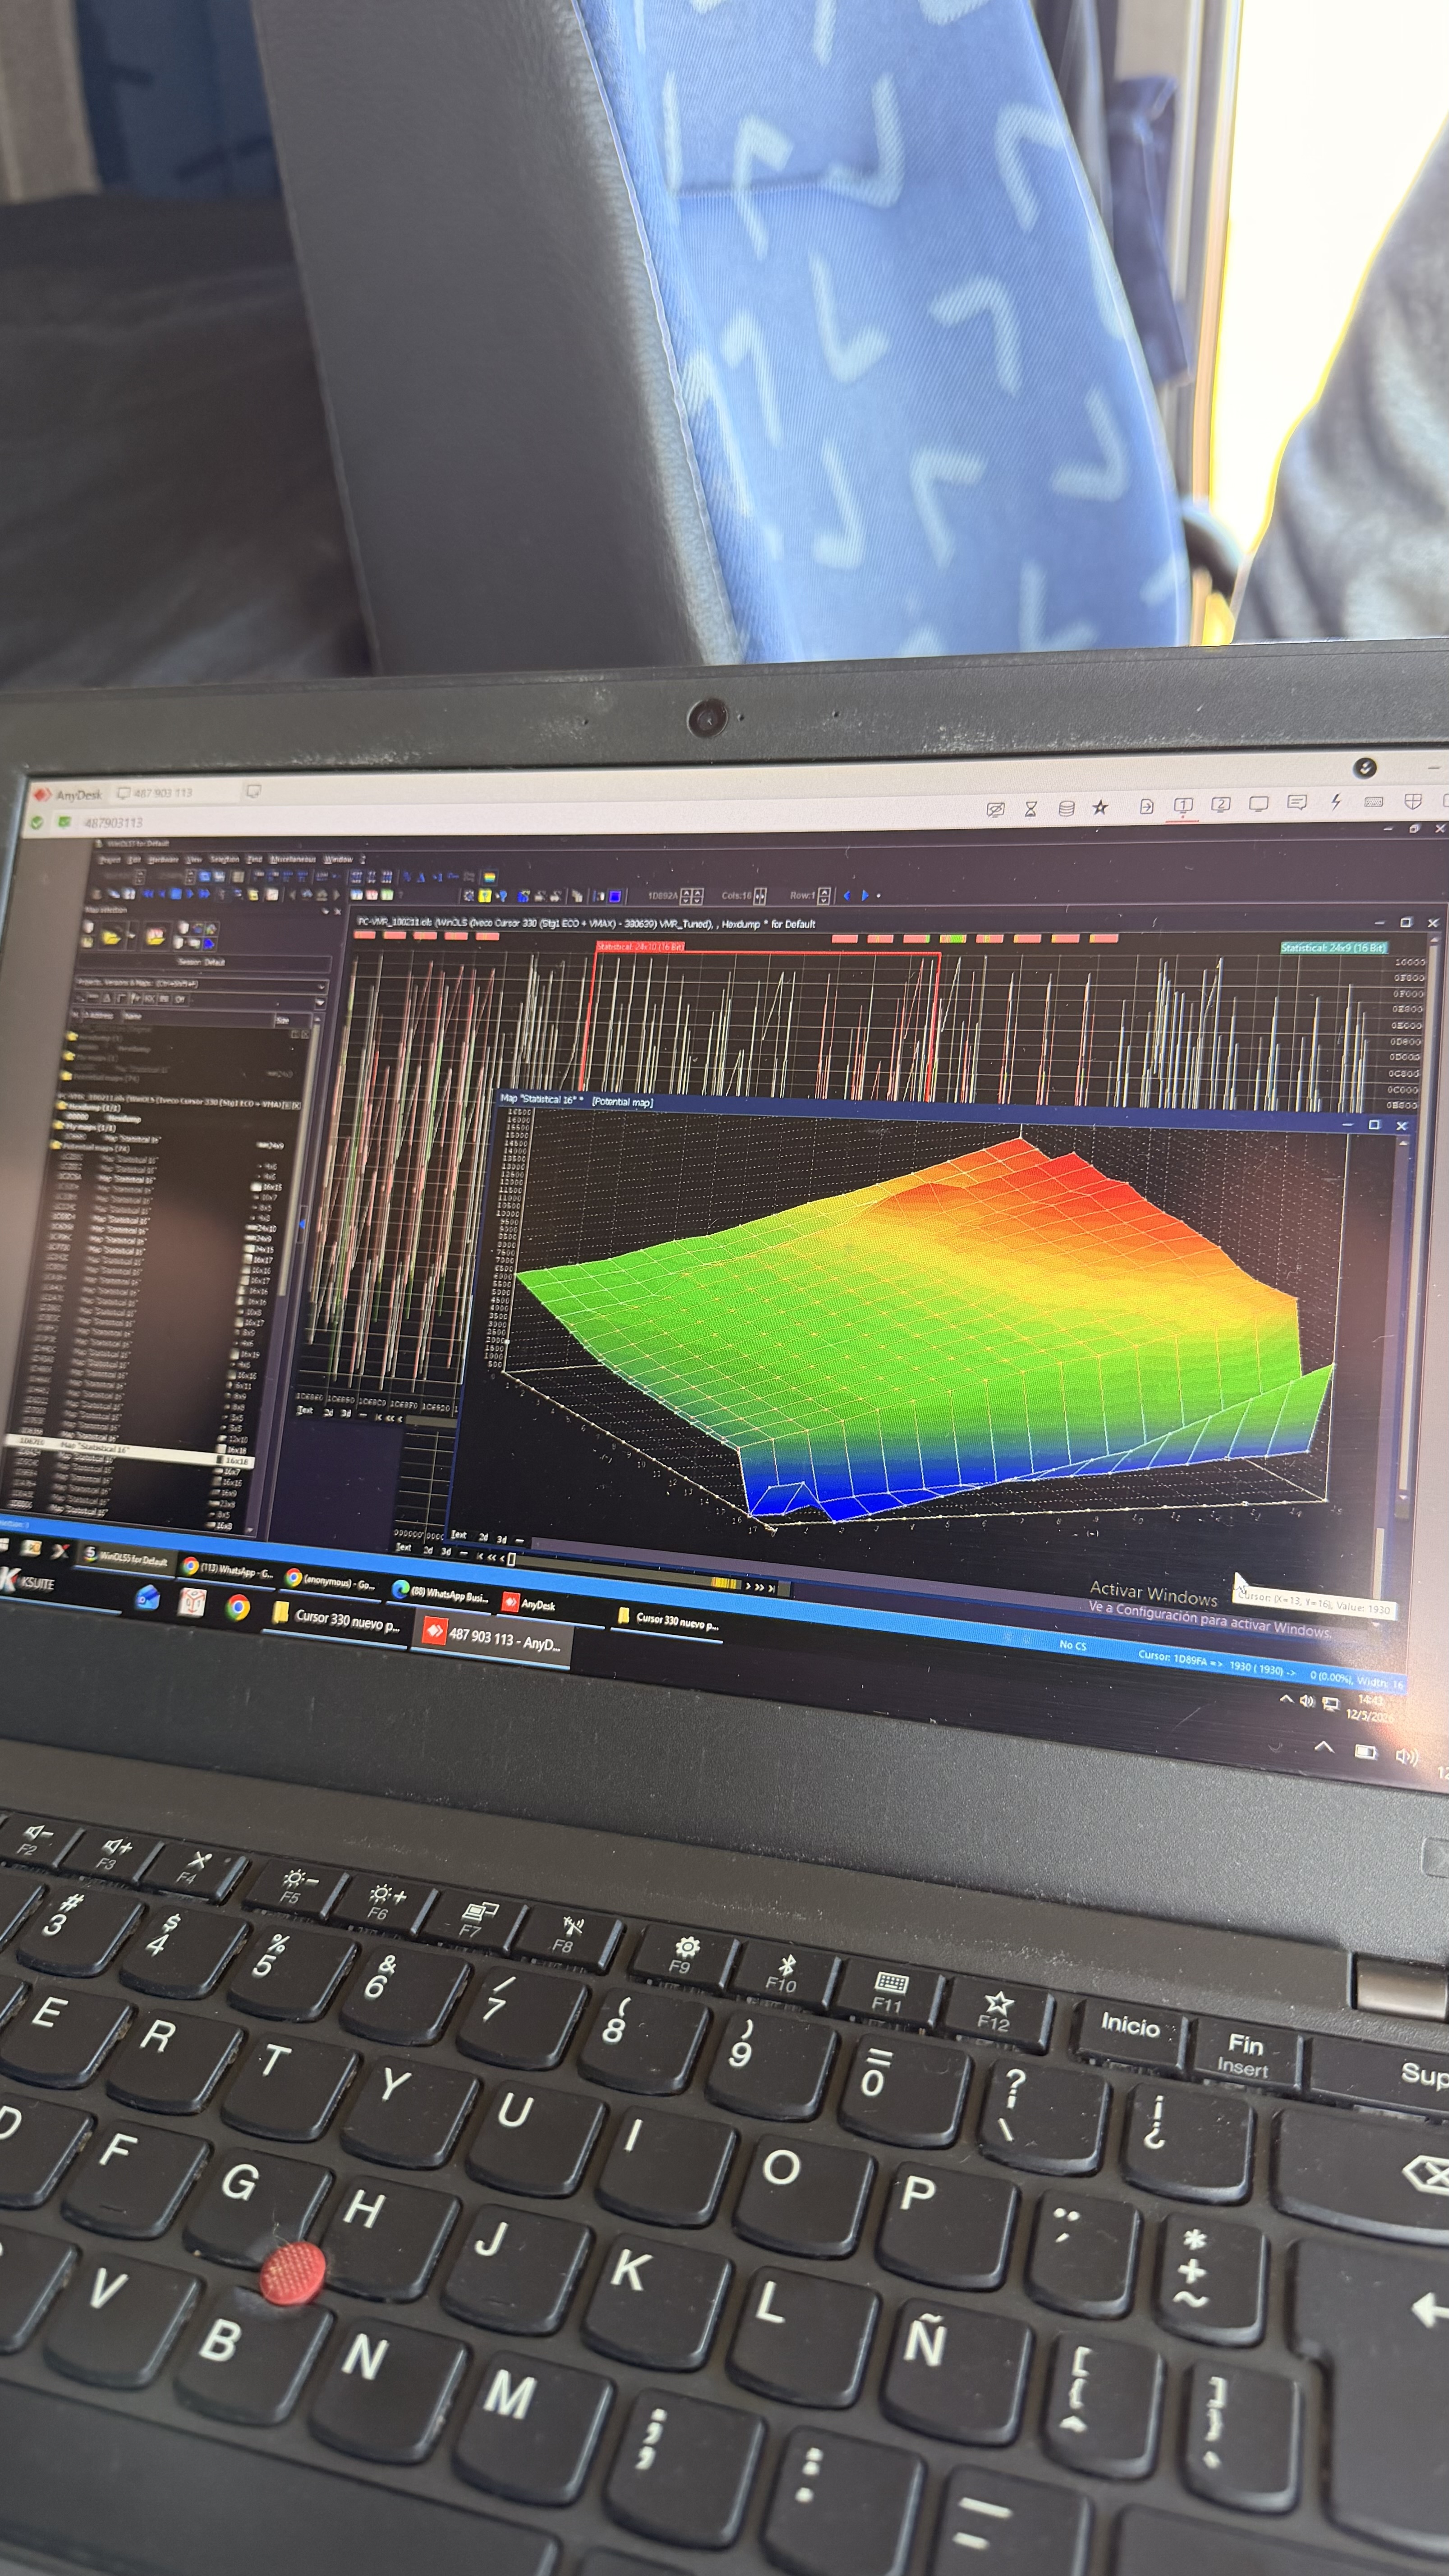The height and width of the screenshot is (2576, 1449).
Task: Click the AnyDesk favorite star icon
Action: point(1100,807)
